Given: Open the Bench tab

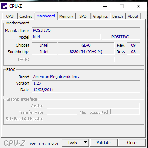Looking at the screenshot, I should [118, 16].
